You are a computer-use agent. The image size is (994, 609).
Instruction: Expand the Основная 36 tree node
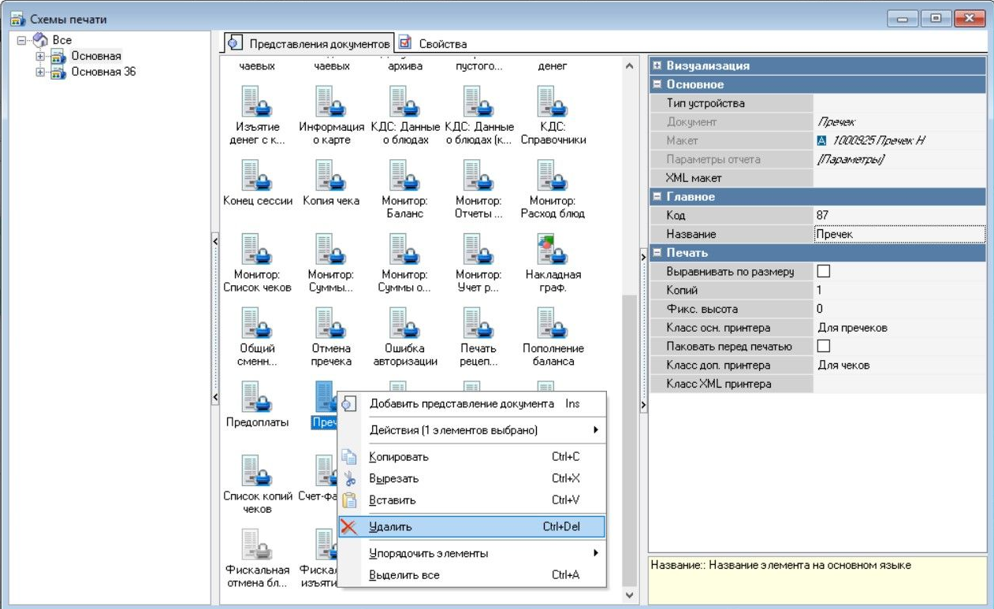(40, 72)
